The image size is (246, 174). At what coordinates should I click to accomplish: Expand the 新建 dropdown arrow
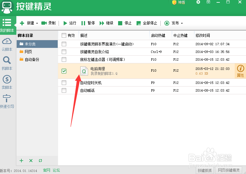(37, 23)
